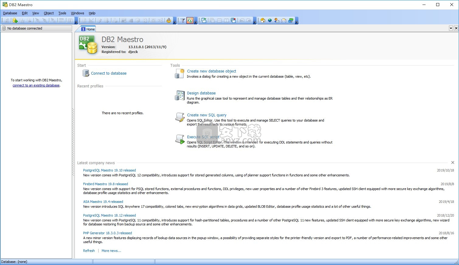The width and height of the screenshot is (459, 265).
Task: Click the Connect to database icon
Action: pyautogui.click(x=86, y=73)
